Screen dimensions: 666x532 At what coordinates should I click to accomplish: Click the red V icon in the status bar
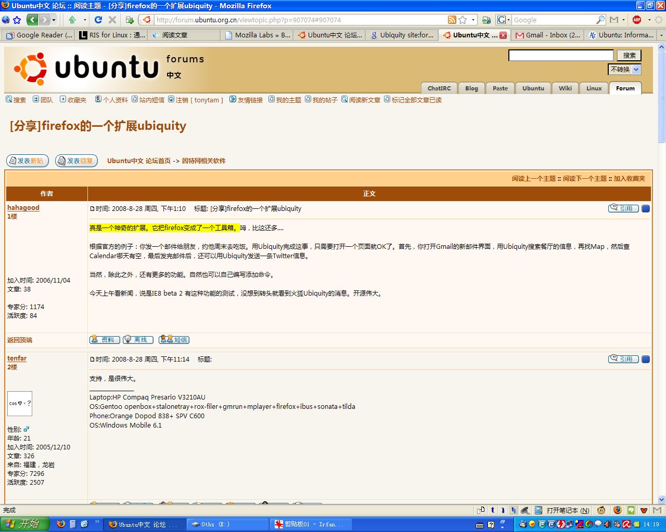click(644, 510)
